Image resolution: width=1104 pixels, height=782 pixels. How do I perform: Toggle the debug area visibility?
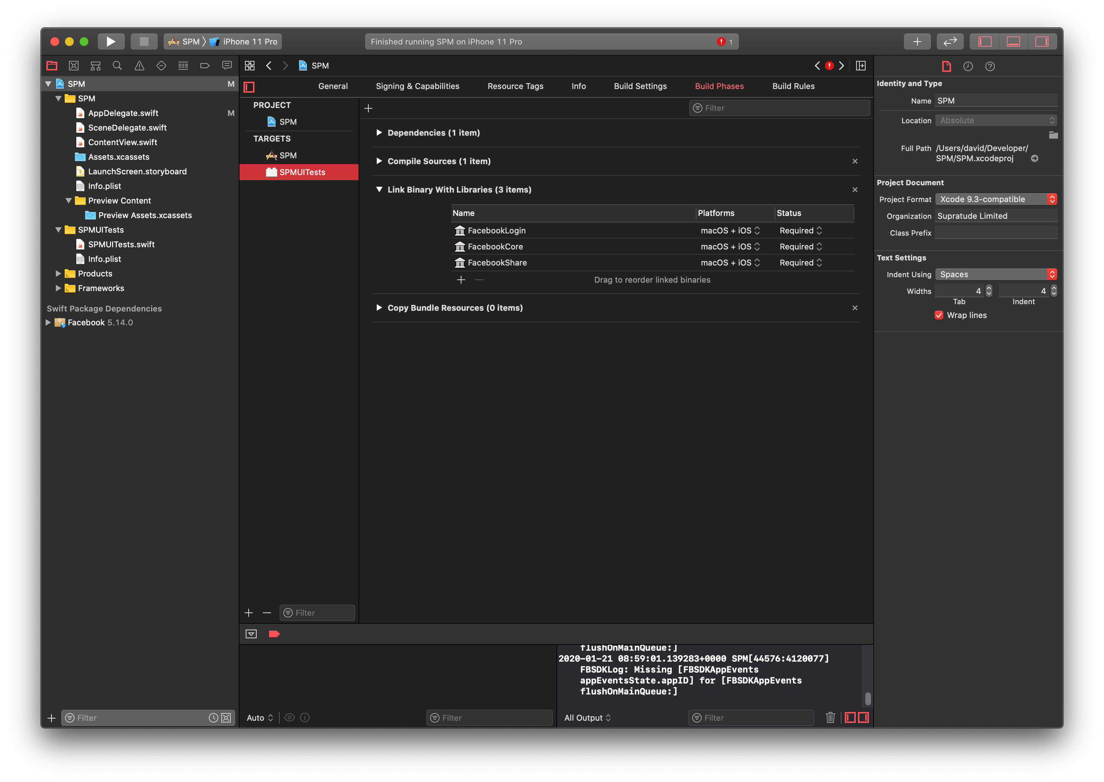(1013, 42)
